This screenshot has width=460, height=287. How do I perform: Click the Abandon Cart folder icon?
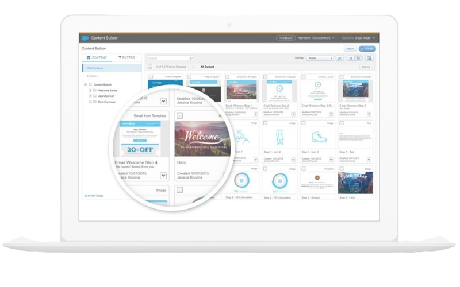click(95, 96)
